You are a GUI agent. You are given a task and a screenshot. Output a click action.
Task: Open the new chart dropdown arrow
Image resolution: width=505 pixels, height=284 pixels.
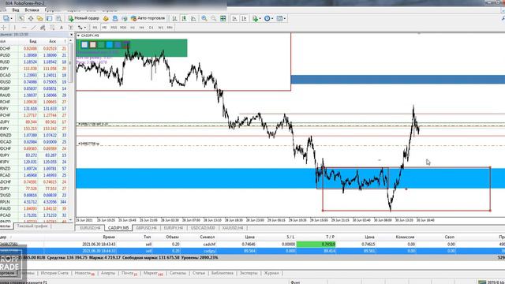click(x=11, y=19)
